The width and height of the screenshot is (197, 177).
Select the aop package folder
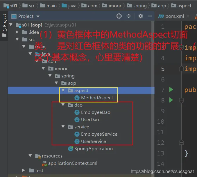pyautogui.click(x=69, y=83)
